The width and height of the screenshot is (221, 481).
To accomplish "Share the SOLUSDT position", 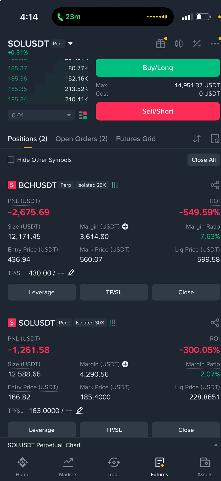I will tap(215, 323).
